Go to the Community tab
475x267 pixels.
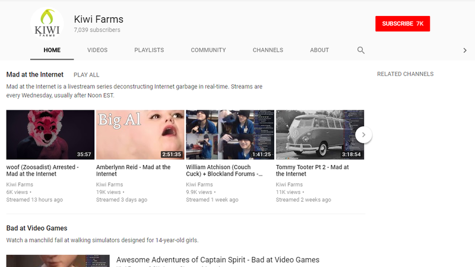click(208, 50)
